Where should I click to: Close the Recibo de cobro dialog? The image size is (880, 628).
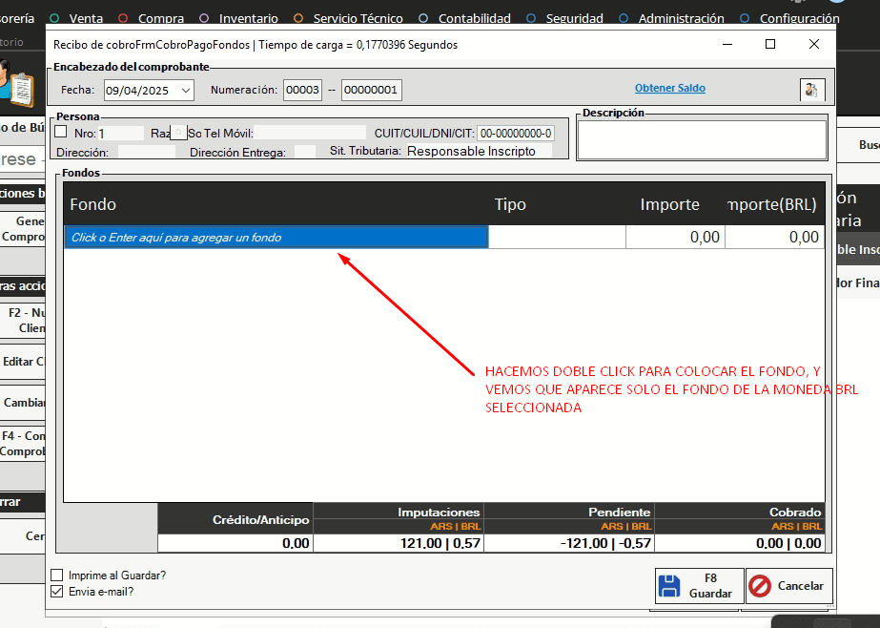pyautogui.click(x=813, y=44)
